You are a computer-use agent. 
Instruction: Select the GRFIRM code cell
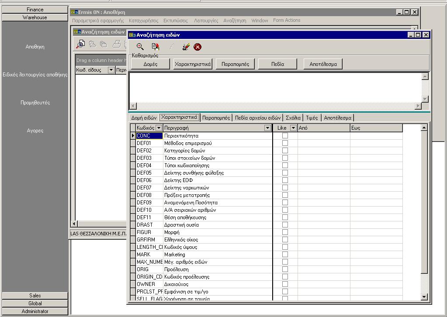coord(149,240)
